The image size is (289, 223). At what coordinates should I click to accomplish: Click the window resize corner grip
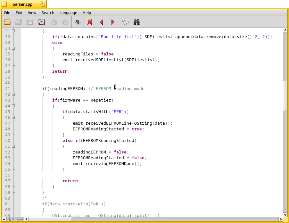pos(285,219)
